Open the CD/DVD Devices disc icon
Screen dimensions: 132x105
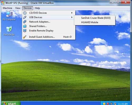pyautogui.click(x=25, y=13)
